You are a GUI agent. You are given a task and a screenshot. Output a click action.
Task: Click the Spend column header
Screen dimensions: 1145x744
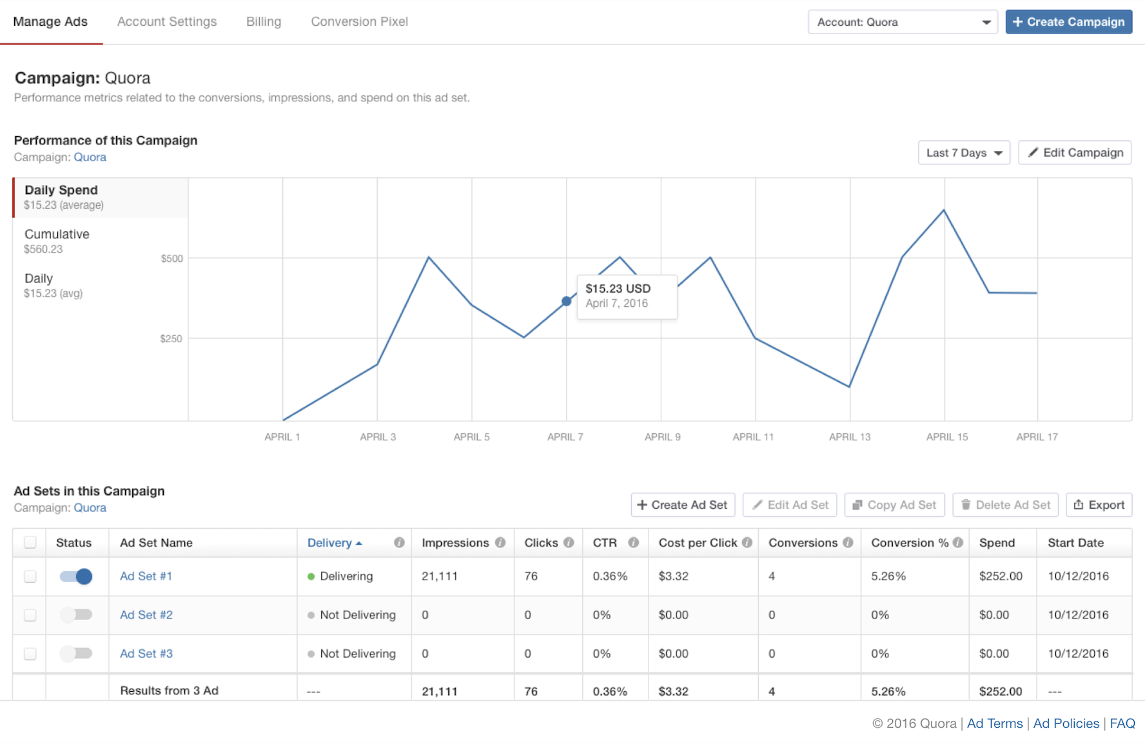point(1003,543)
